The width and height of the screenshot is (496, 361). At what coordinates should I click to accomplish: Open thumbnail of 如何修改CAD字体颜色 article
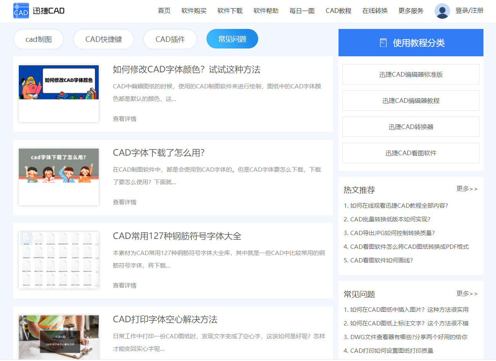(59, 82)
